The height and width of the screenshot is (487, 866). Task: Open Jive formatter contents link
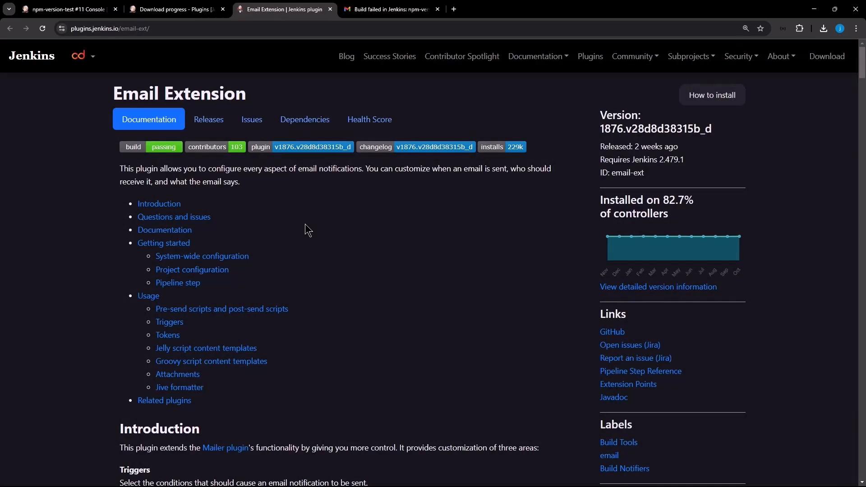click(x=180, y=387)
